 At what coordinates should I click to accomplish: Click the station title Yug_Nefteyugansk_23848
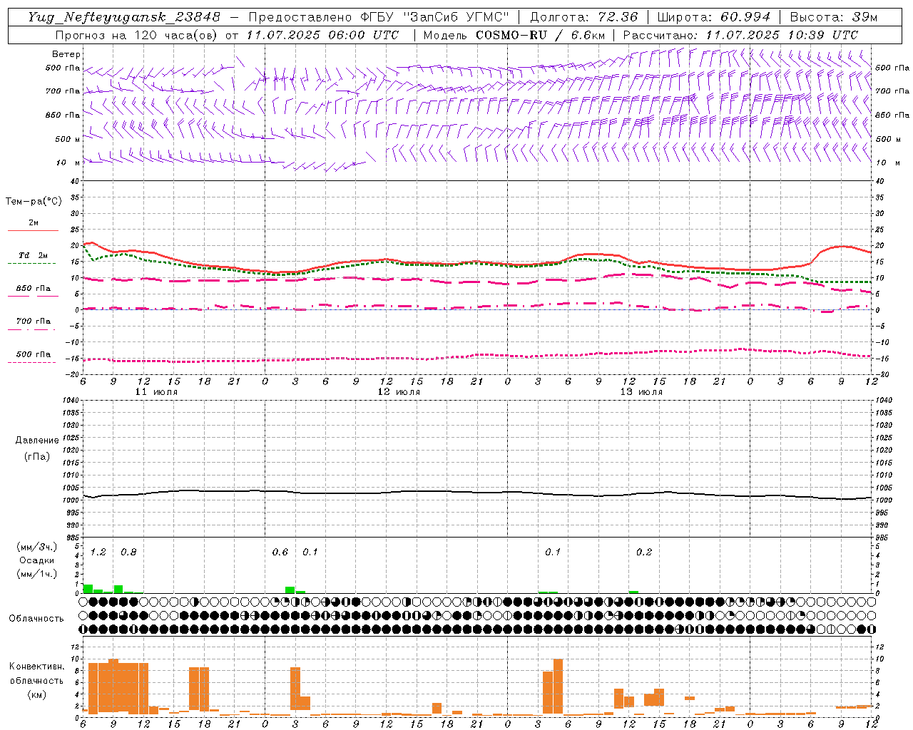click(x=124, y=17)
